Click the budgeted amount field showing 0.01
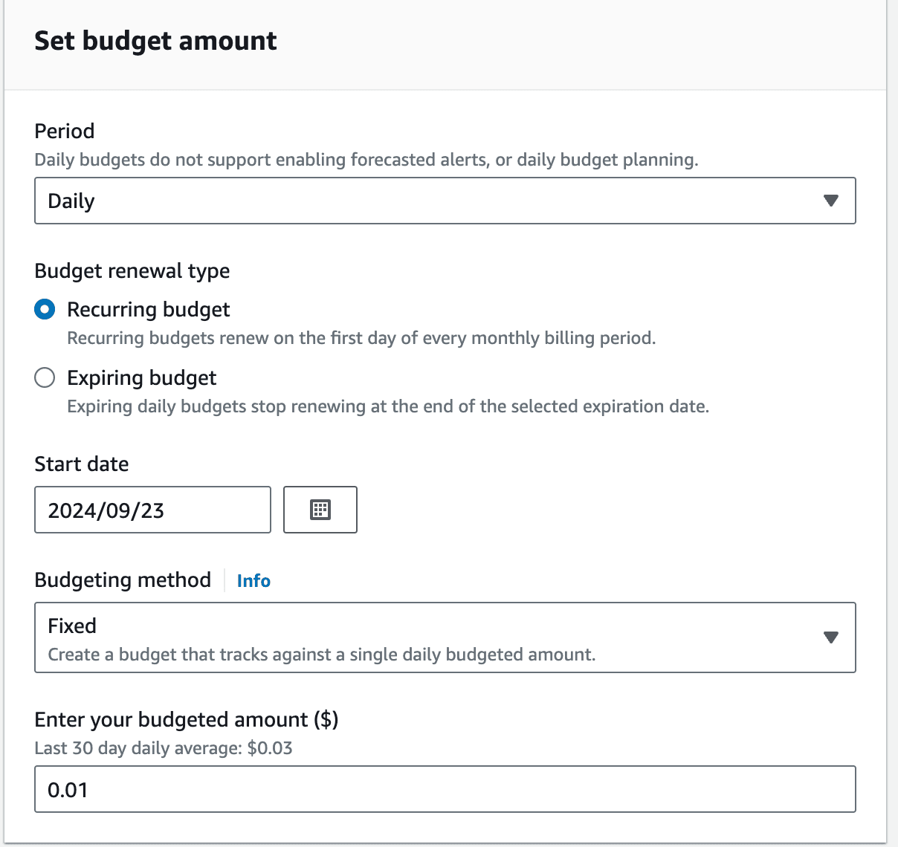 pos(445,789)
